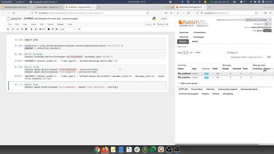This screenshot has width=274, height=154.
Task: Open the Jupyter File menu
Action: pyautogui.click(x=10, y=24)
